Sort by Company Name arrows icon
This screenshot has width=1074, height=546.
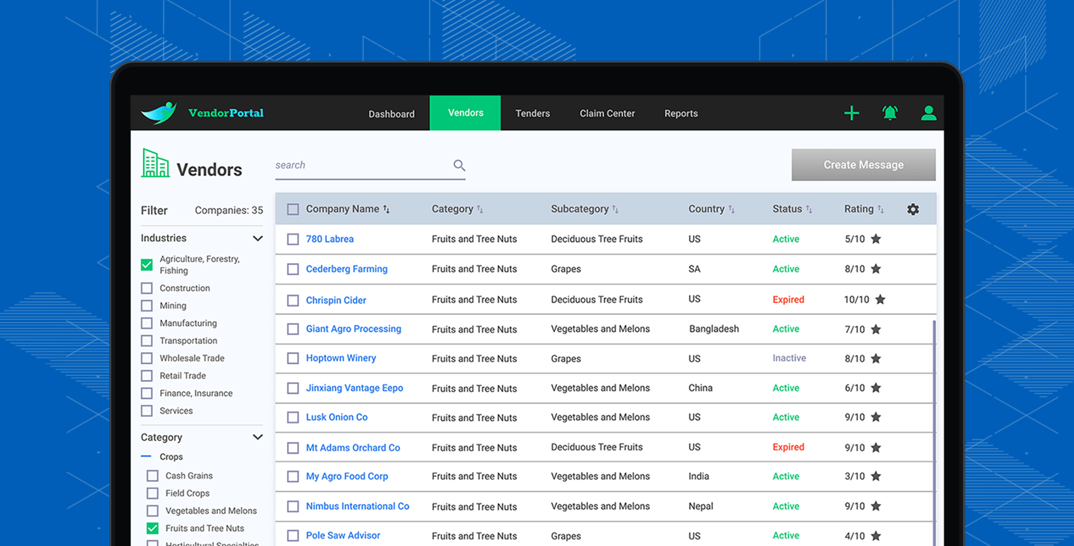pyautogui.click(x=386, y=210)
